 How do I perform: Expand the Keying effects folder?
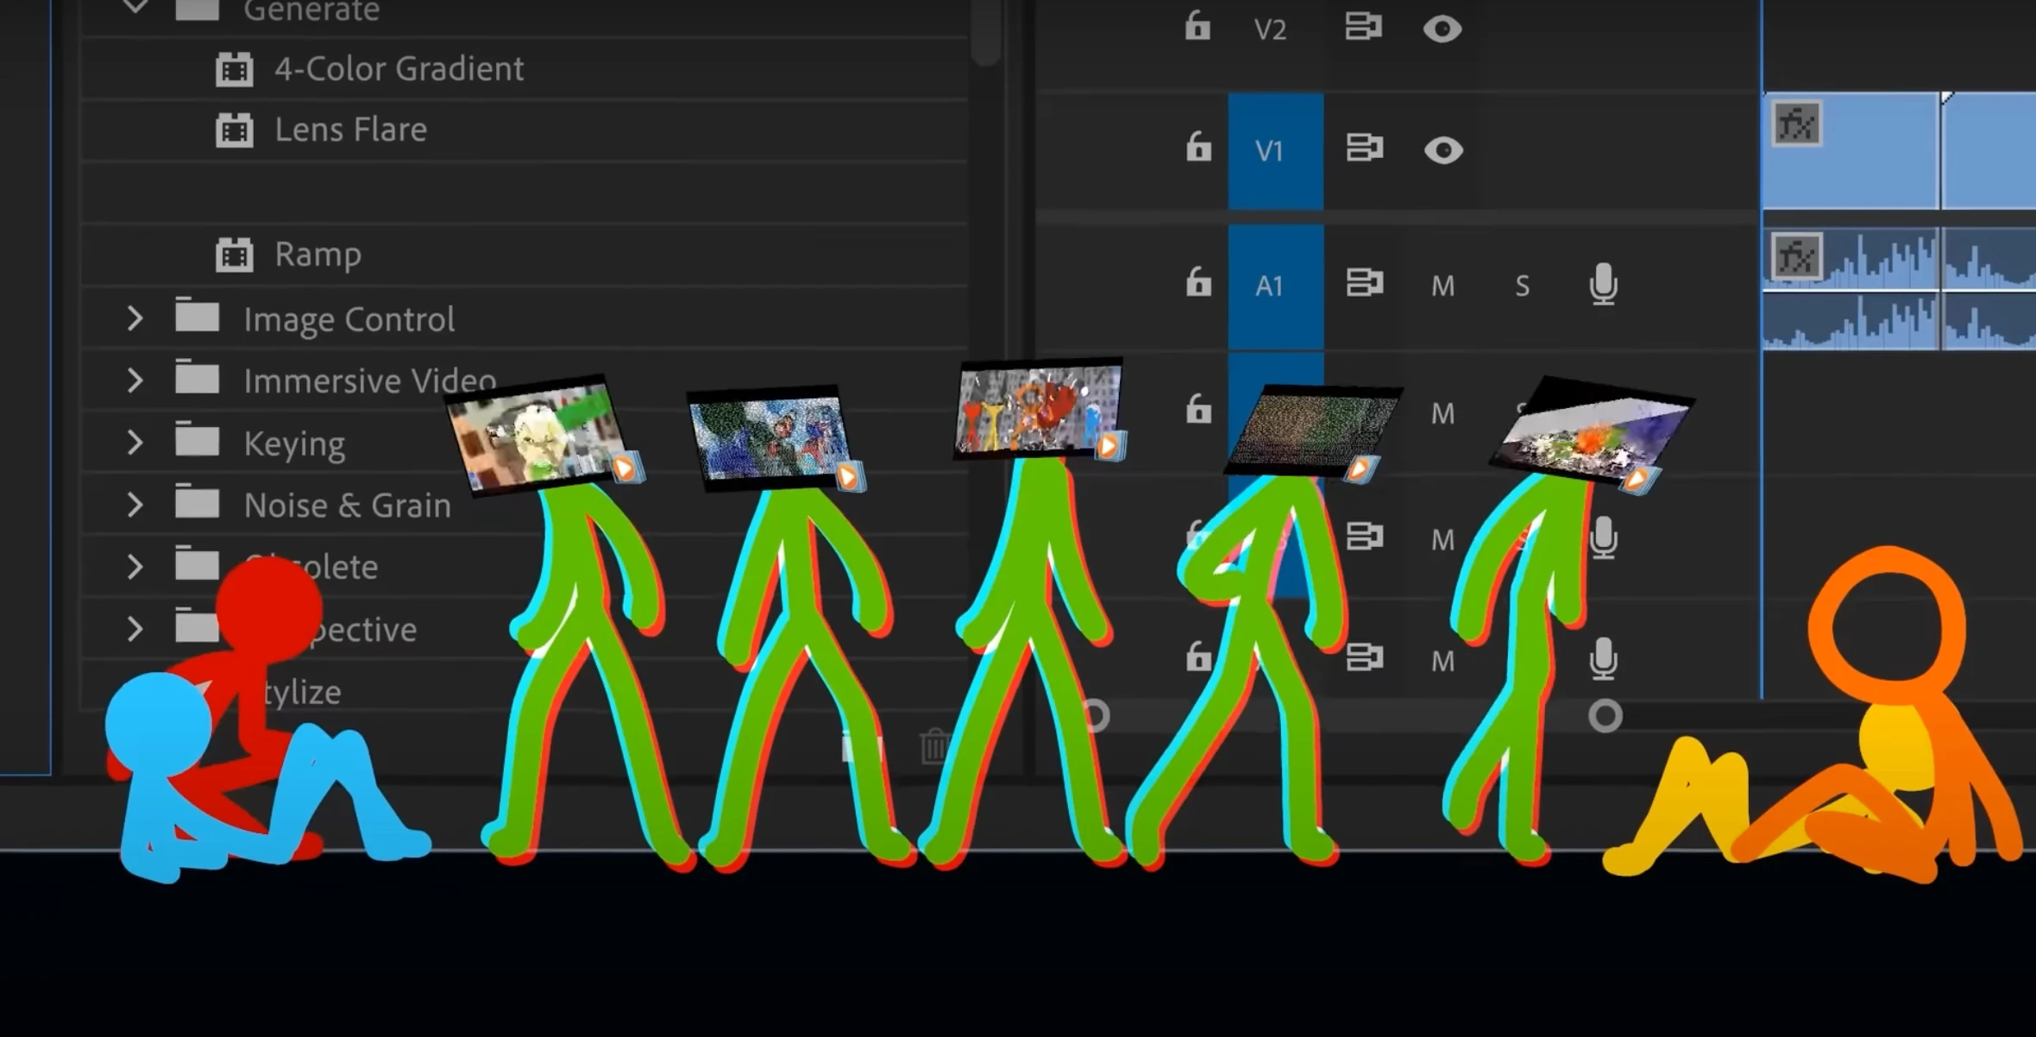click(135, 443)
